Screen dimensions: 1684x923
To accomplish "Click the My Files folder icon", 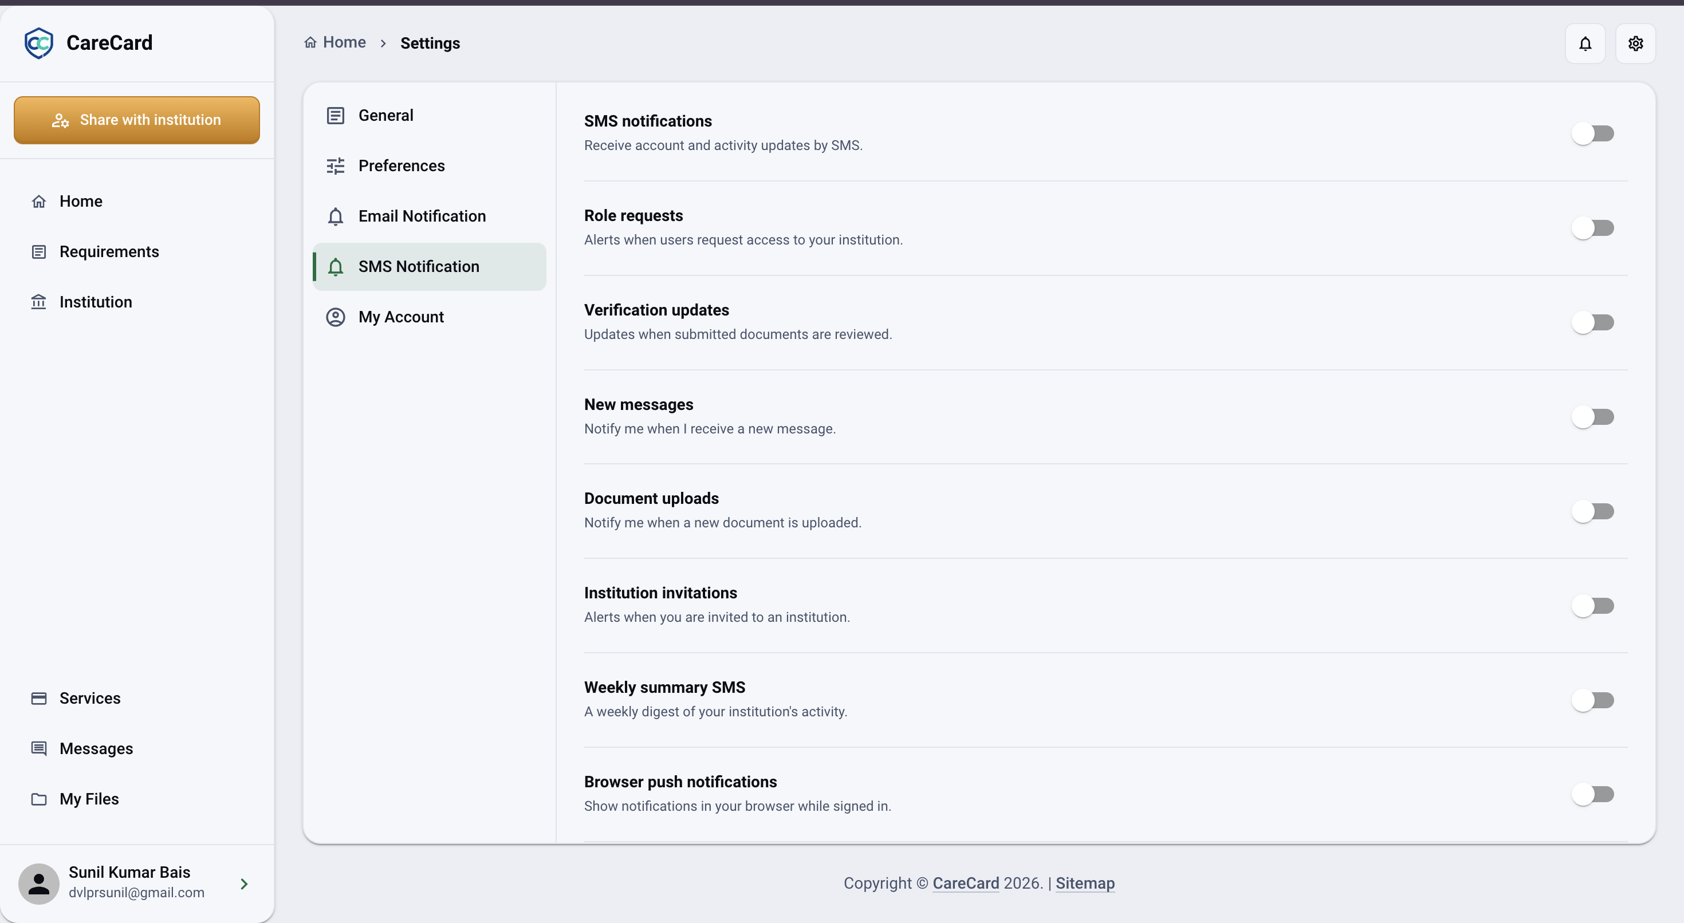I will [x=38, y=799].
